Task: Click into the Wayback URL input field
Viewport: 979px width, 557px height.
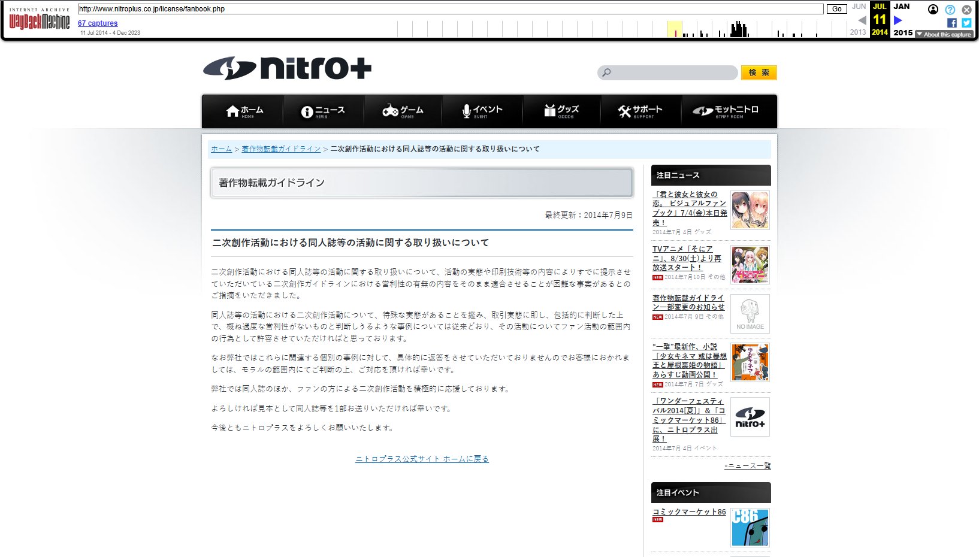Action: click(451, 9)
